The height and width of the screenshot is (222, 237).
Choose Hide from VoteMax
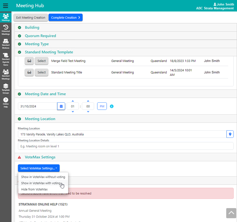pyautogui.click(x=43, y=189)
